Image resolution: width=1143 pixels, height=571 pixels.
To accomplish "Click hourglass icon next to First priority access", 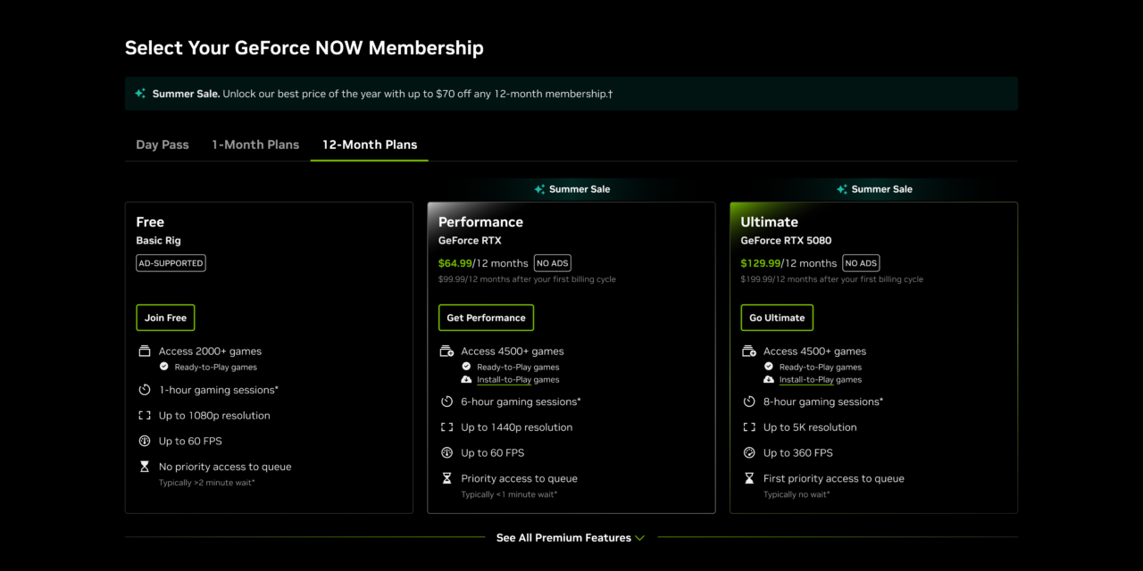I will coord(749,478).
